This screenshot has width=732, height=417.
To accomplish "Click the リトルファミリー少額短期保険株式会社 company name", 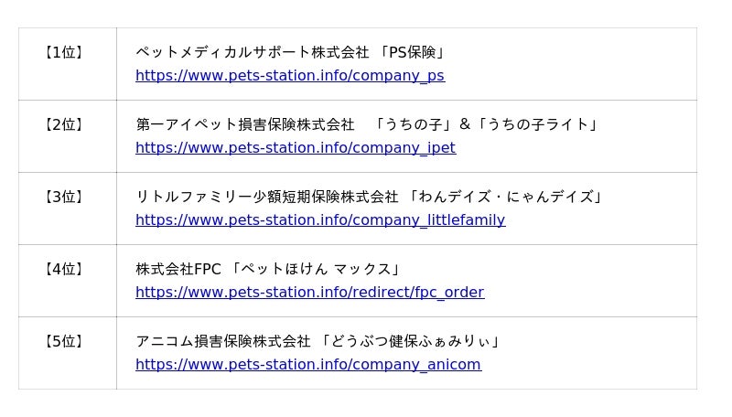I will coord(266,197).
